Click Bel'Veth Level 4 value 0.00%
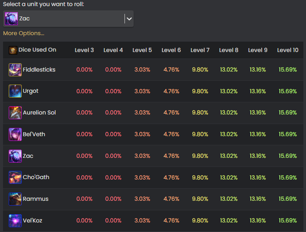This screenshot has height=232, width=306. coord(113,134)
